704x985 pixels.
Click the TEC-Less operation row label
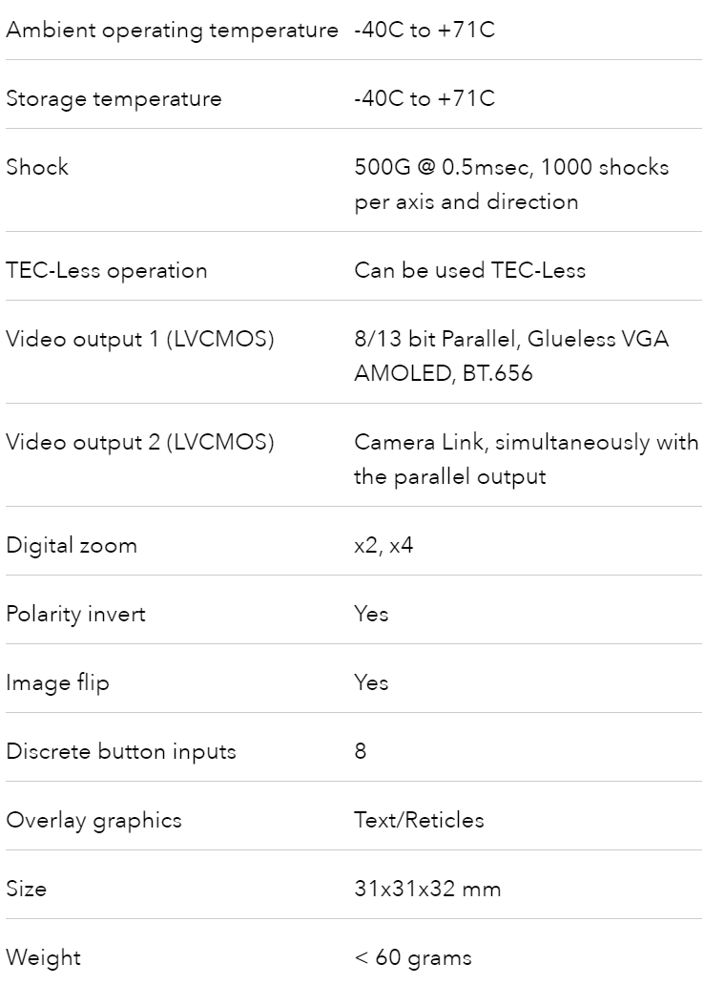click(x=107, y=270)
